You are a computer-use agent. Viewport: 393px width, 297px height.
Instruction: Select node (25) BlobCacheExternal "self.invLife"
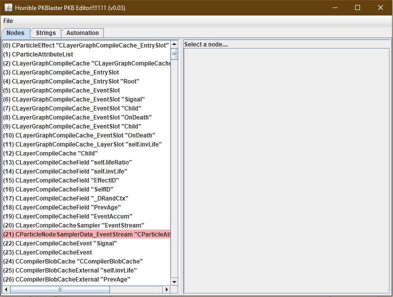[x=86, y=270]
